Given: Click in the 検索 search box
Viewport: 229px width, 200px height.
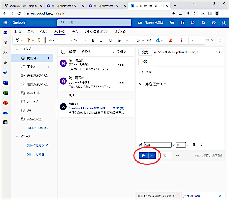Looking at the screenshot, I should 94,23.
